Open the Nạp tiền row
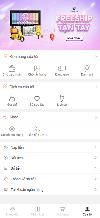Image resolution: width=100 pixels, height=218 pixels. click(50, 147)
